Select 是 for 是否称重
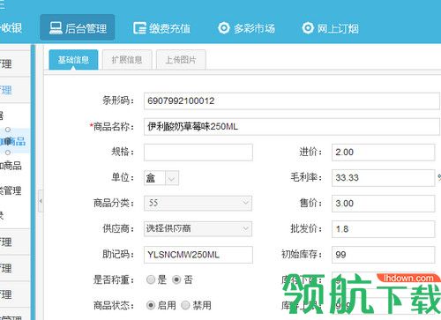Screen dimensions: 441x320 click(151, 279)
